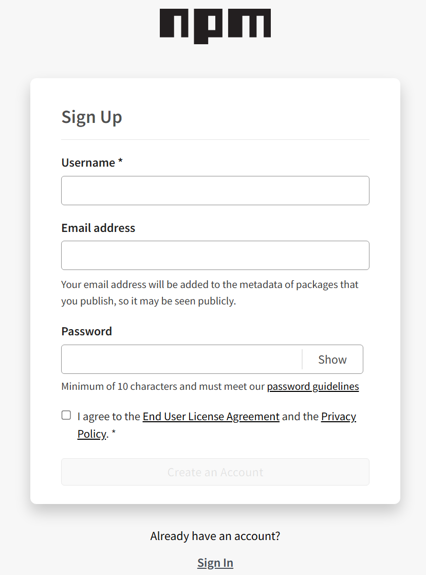Screen dimensions: 426x575
Task: Click the asterisk beside the Username label
Action: [120, 163]
